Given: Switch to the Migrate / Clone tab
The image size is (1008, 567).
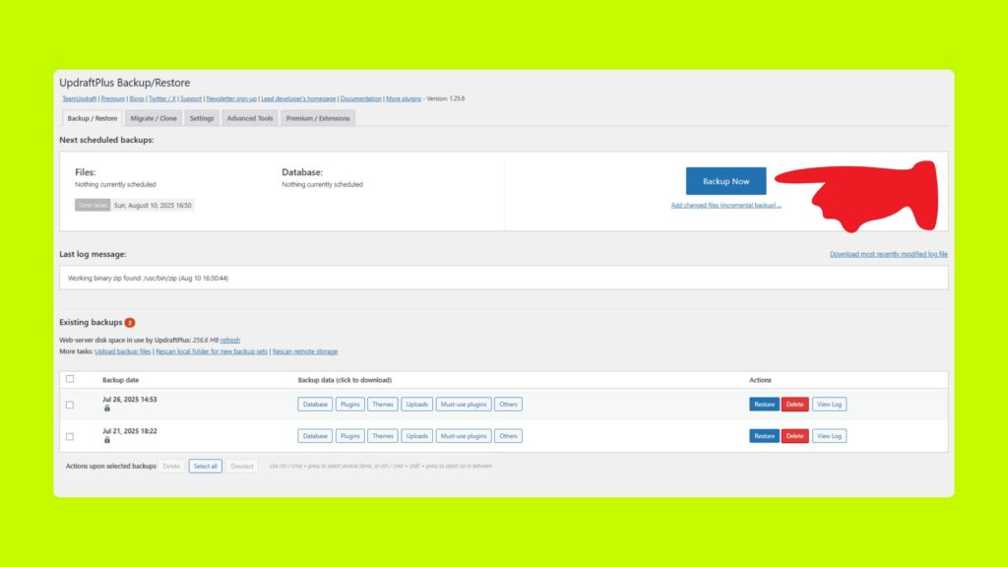Looking at the screenshot, I should coord(154,117).
